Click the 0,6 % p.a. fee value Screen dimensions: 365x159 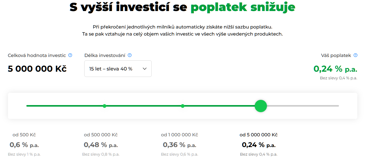[24, 145]
